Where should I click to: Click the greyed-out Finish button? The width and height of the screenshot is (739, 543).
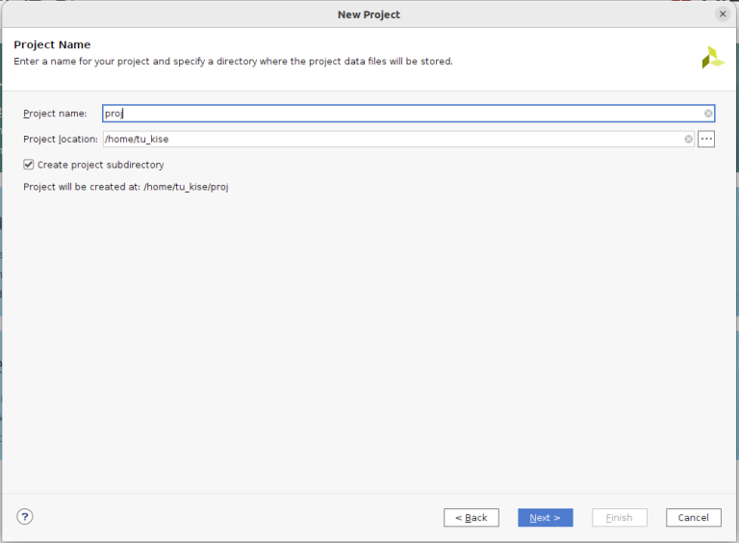pyautogui.click(x=619, y=518)
